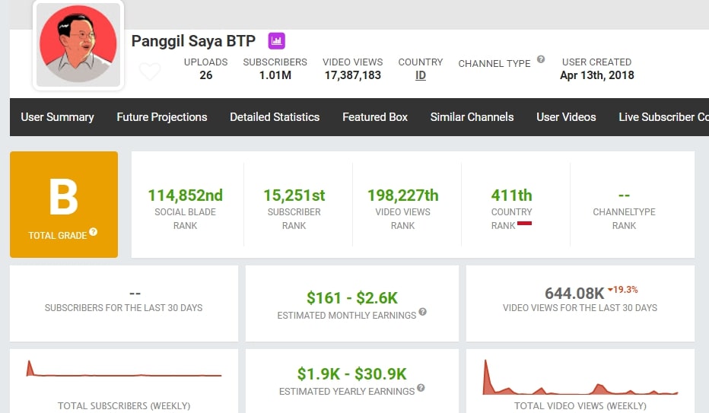Click help icon beside Estimated Yearly Earnings
Image resolution: width=709 pixels, height=413 pixels.
[x=421, y=388]
